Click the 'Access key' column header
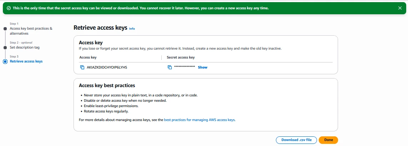 (x=88, y=57)
